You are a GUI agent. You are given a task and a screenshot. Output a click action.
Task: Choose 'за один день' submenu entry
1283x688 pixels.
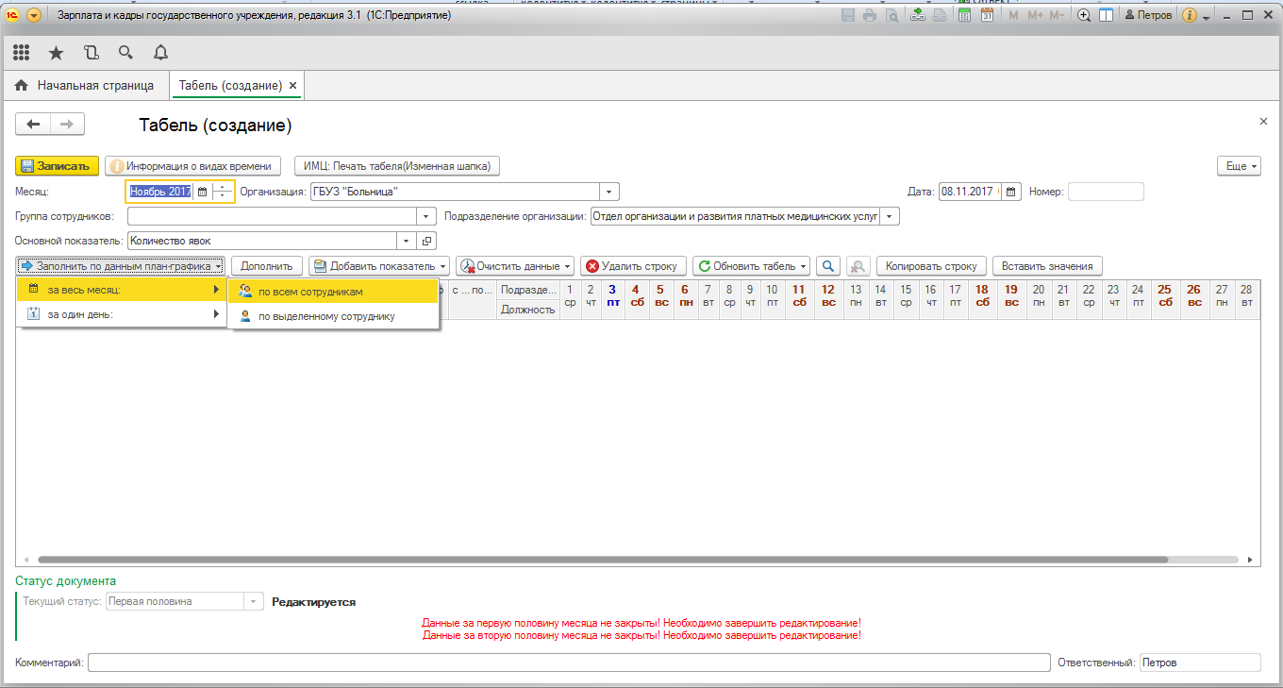(79, 314)
